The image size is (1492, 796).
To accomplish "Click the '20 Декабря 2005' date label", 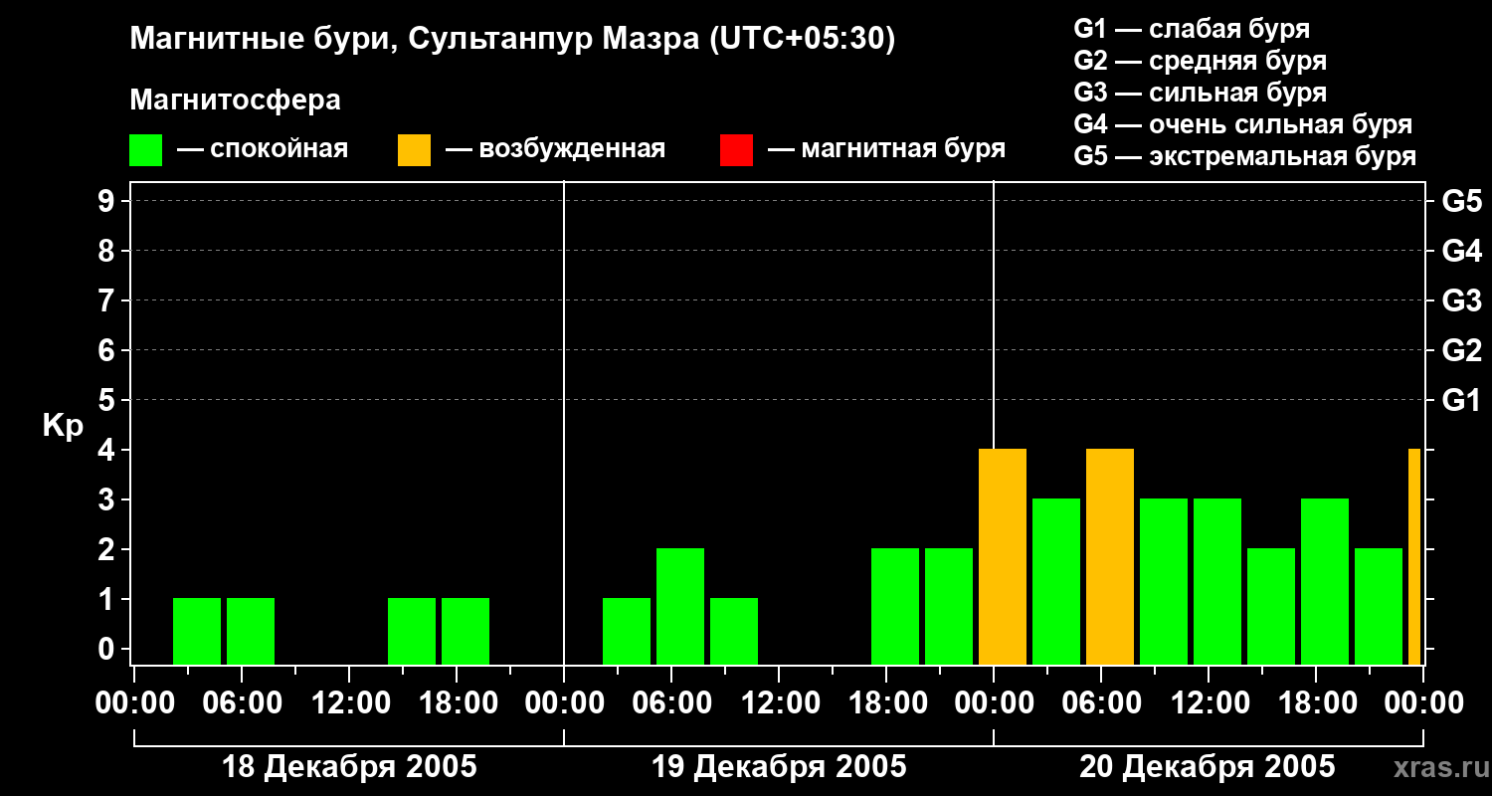I will 1209,767.
